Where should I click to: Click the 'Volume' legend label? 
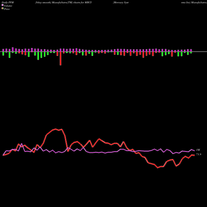click(8, 6)
